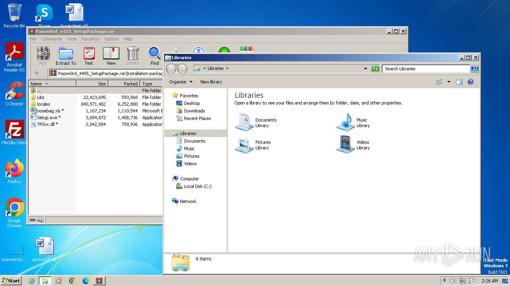Click the Search Libraries input field

pyautogui.click(x=426, y=69)
